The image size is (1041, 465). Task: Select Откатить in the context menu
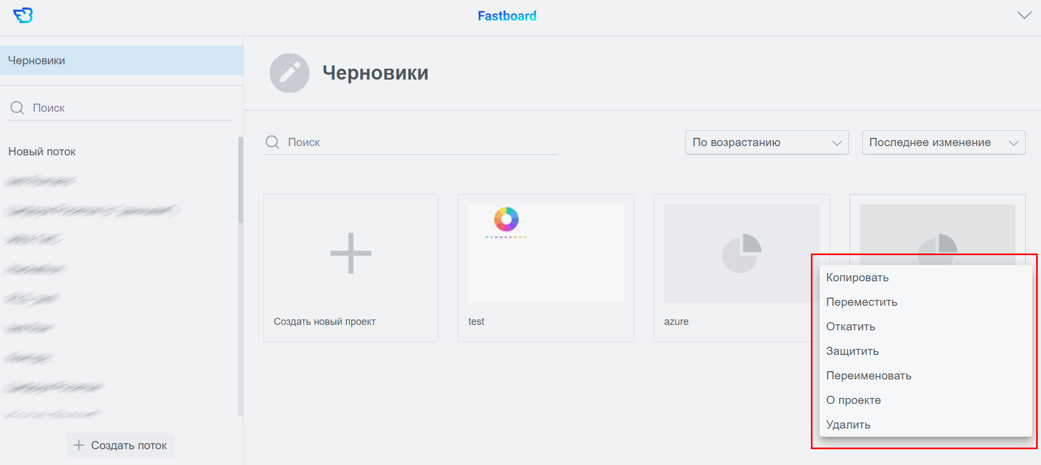point(851,327)
